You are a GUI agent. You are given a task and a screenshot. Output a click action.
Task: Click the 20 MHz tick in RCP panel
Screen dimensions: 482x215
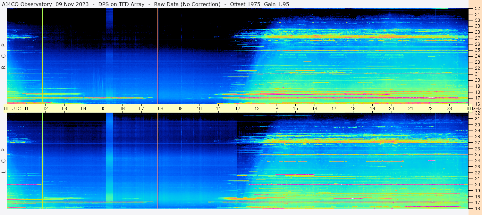point(477,80)
